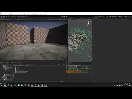Open Spotify from the taskbar
Image resolution: width=132 pixels, height=99 pixels.
pos(9,85)
